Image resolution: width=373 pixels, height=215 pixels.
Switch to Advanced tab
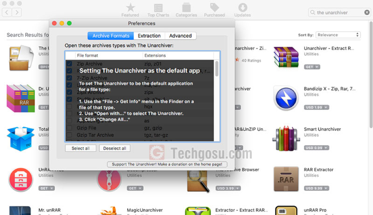[x=180, y=36]
